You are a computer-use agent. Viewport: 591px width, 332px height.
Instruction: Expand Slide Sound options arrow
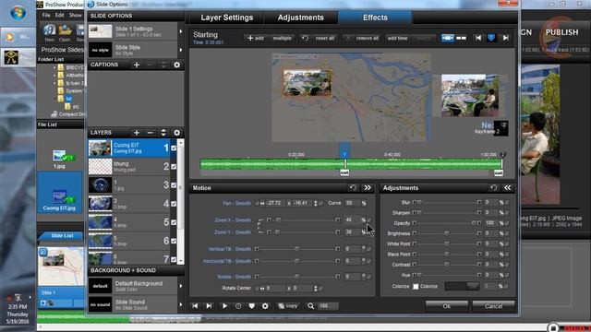pyautogui.click(x=181, y=304)
